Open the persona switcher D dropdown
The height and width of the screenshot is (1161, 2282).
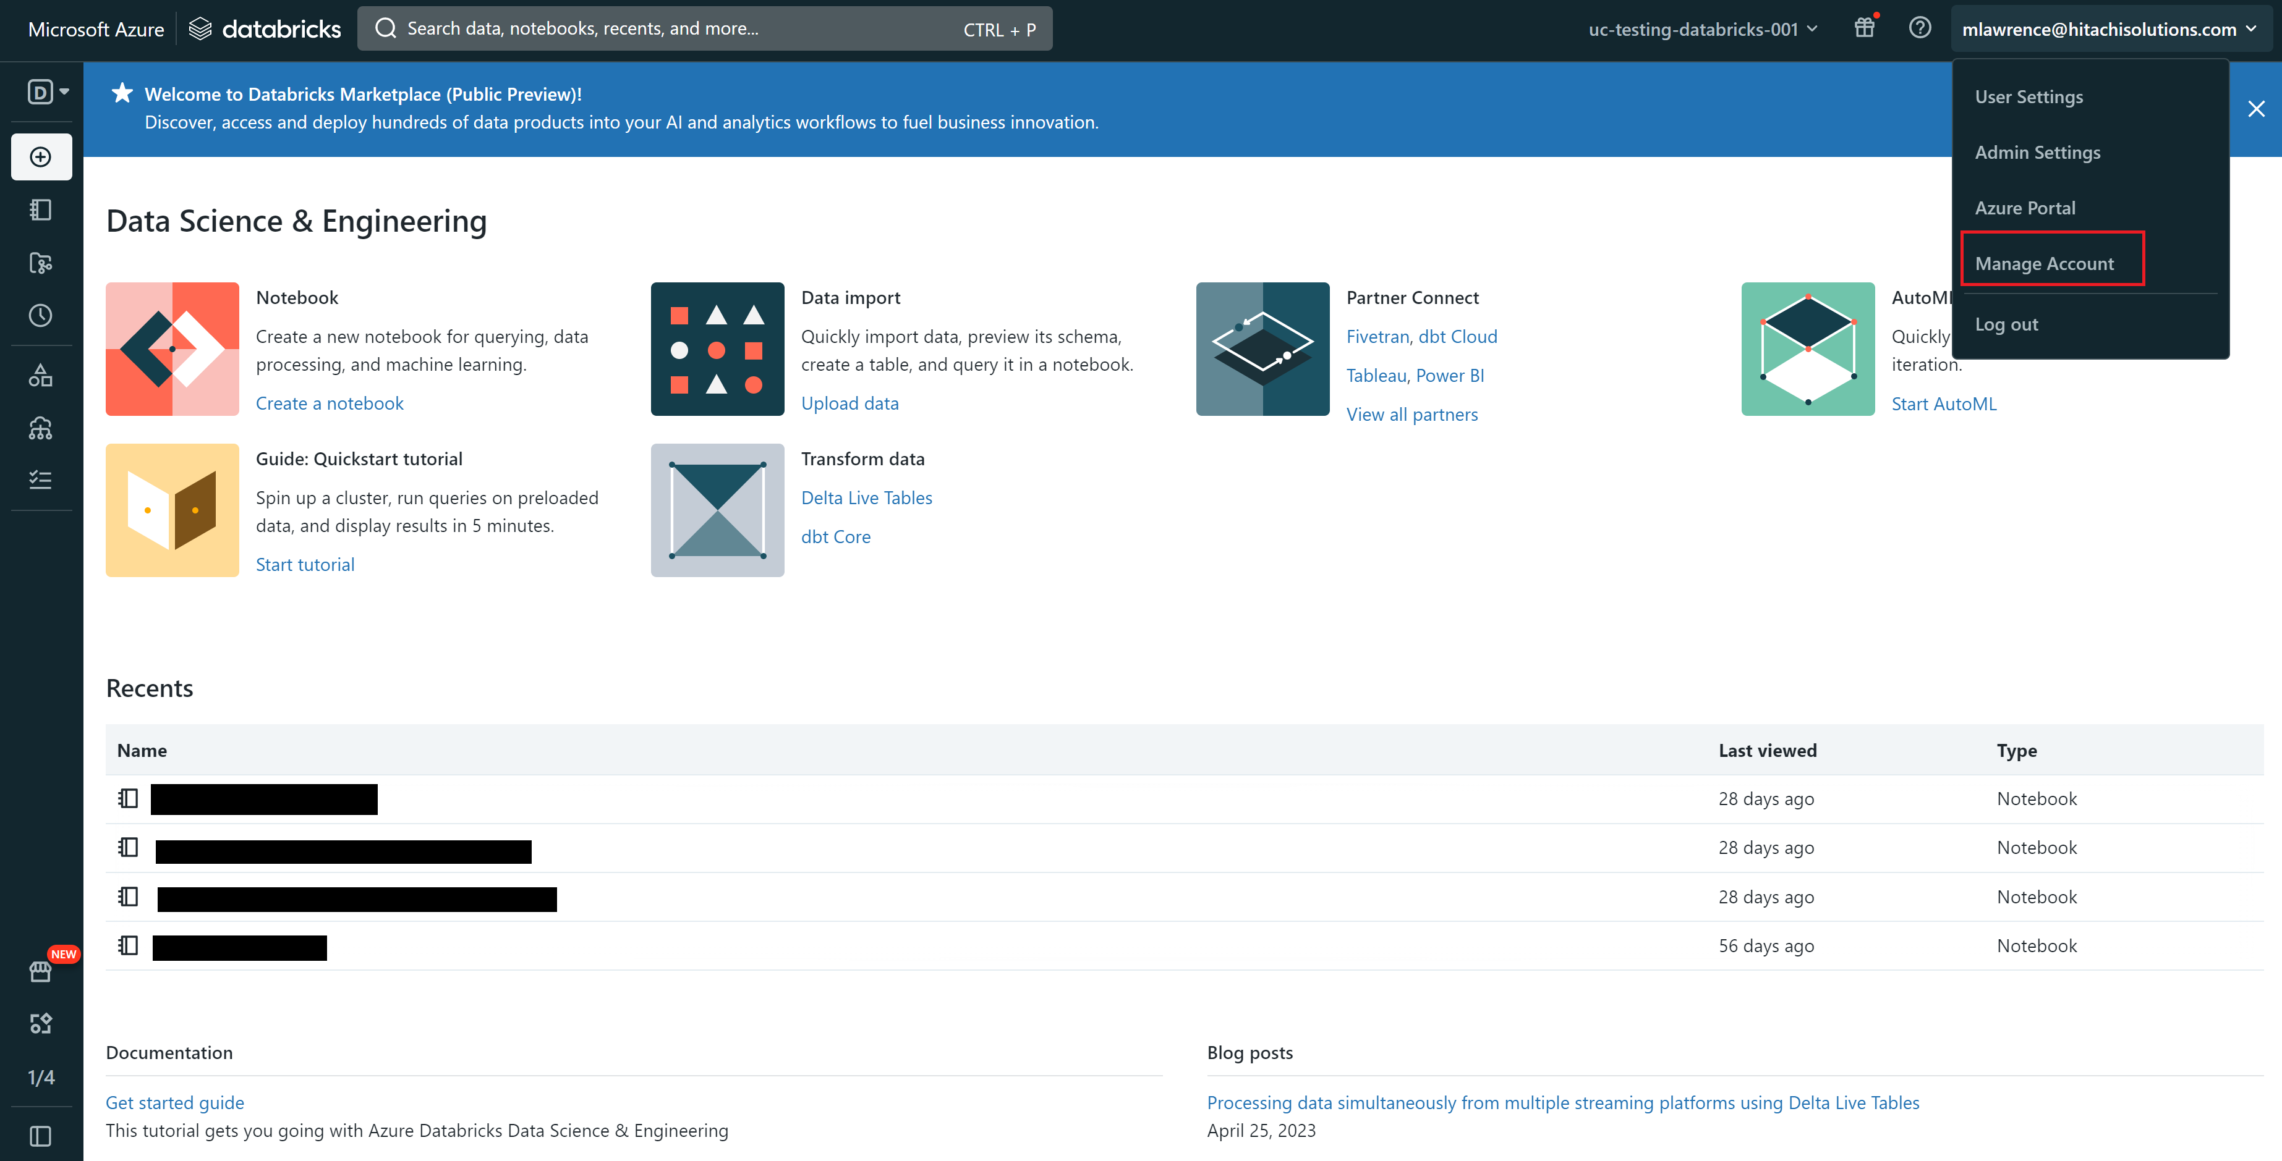(48, 91)
